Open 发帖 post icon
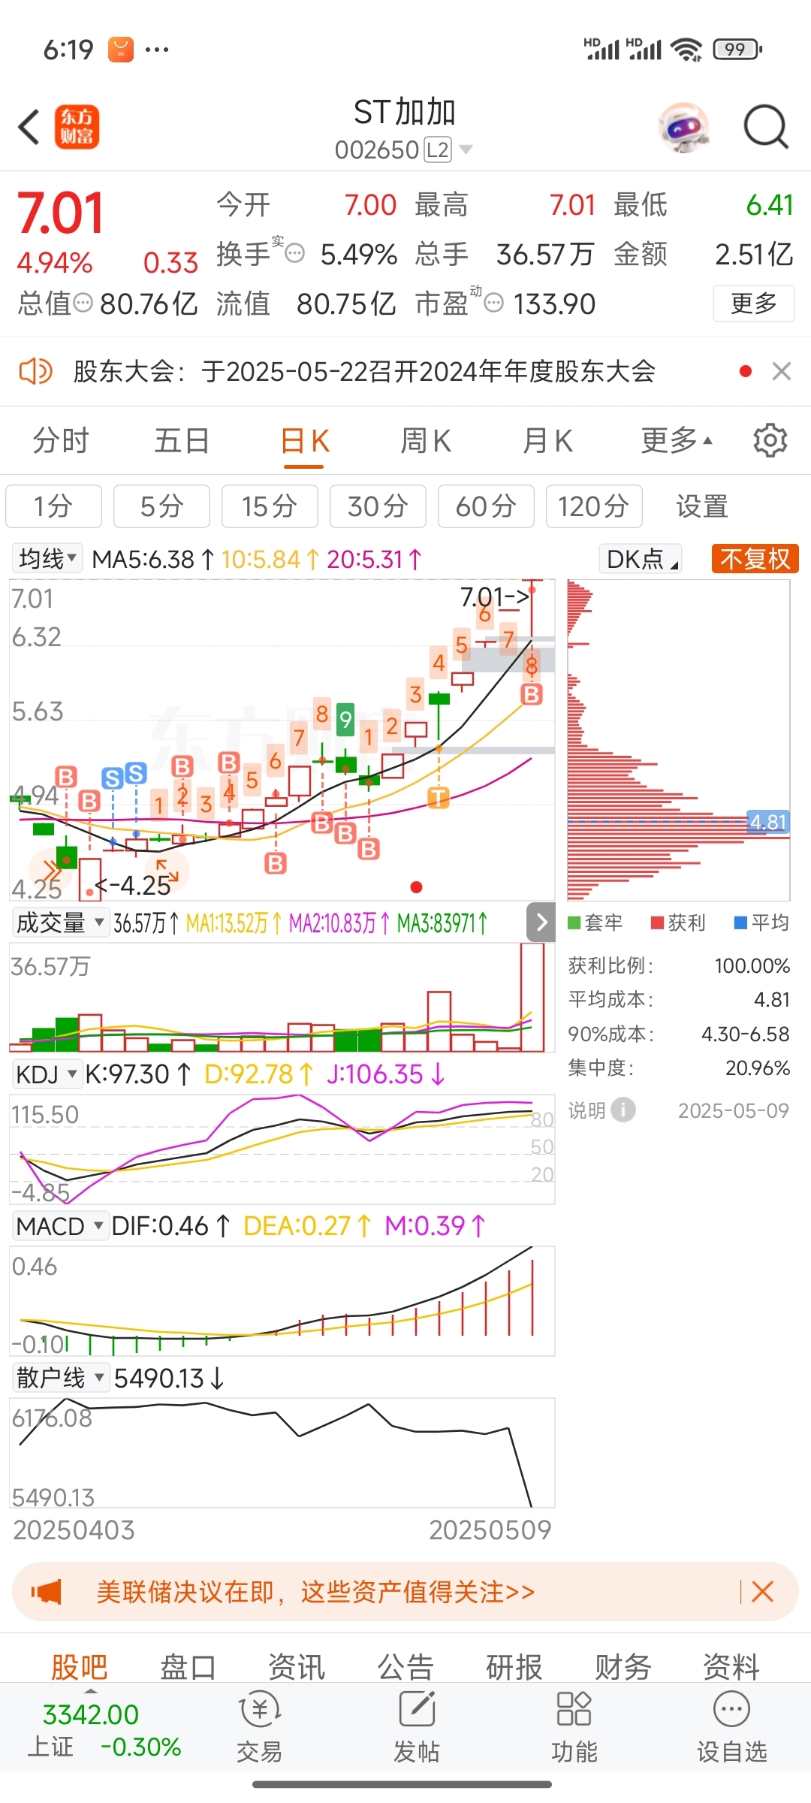 pyautogui.click(x=417, y=1726)
